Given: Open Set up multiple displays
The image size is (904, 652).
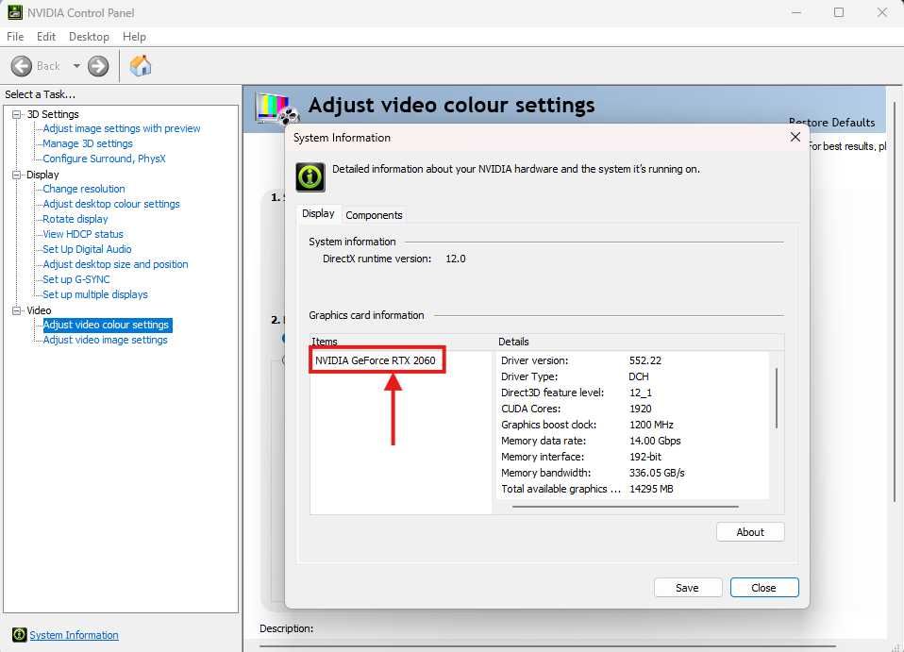Looking at the screenshot, I should (x=95, y=294).
